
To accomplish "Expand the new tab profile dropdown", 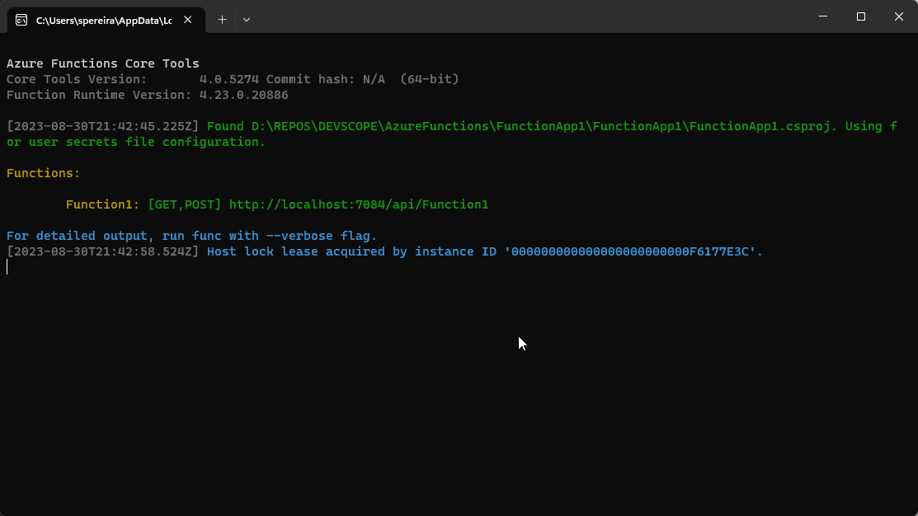I will point(247,20).
